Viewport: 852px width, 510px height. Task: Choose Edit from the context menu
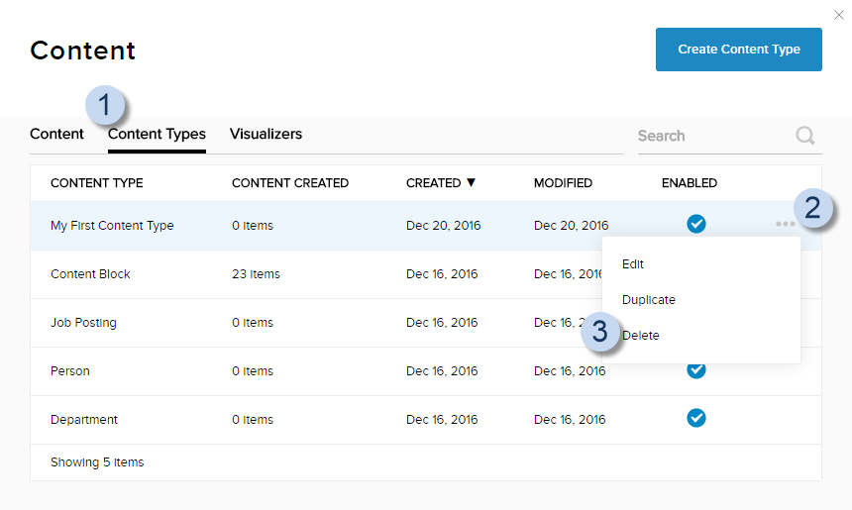coord(633,264)
